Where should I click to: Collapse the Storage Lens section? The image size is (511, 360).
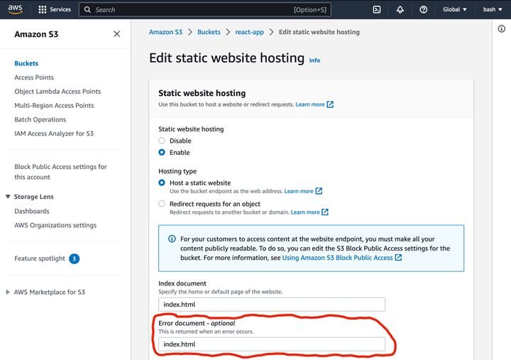pos(8,197)
